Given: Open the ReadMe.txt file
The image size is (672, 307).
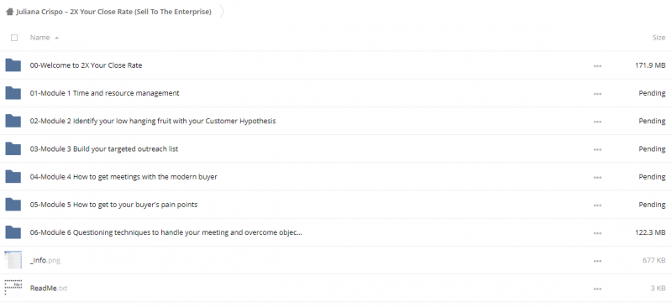Looking at the screenshot, I should (x=49, y=289).
